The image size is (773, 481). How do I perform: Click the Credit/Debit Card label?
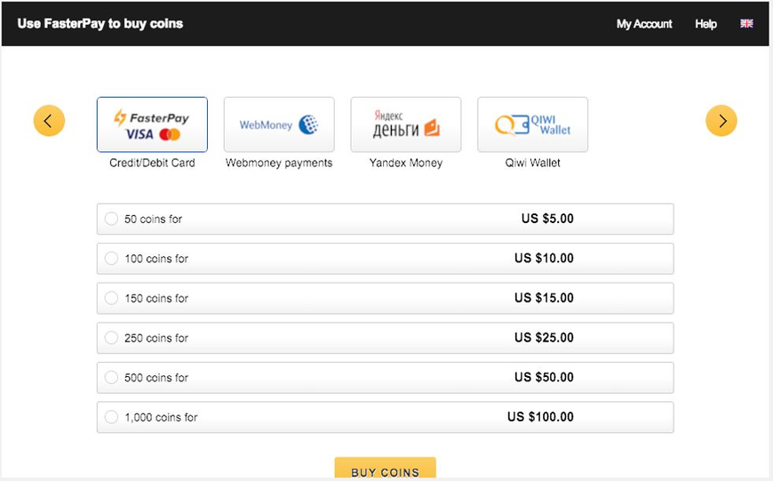tap(152, 163)
